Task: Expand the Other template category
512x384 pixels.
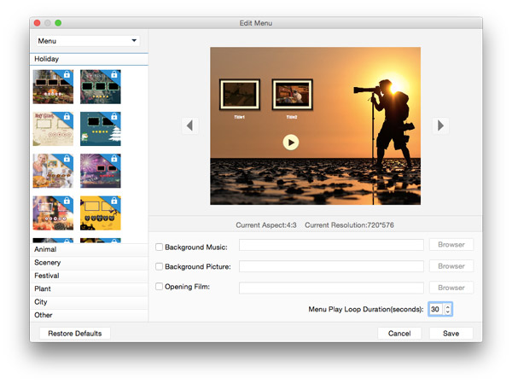Action: pyautogui.click(x=89, y=315)
